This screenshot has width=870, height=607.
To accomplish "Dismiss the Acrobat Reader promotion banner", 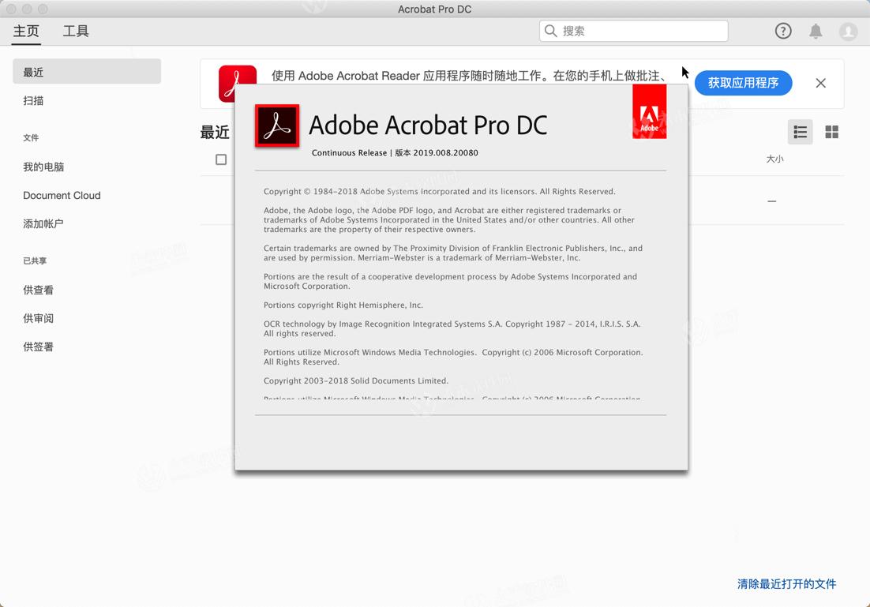I will tap(820, 83).
